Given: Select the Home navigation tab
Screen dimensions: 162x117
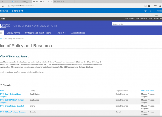Looking at the screenshot, I should pos(2,33).
